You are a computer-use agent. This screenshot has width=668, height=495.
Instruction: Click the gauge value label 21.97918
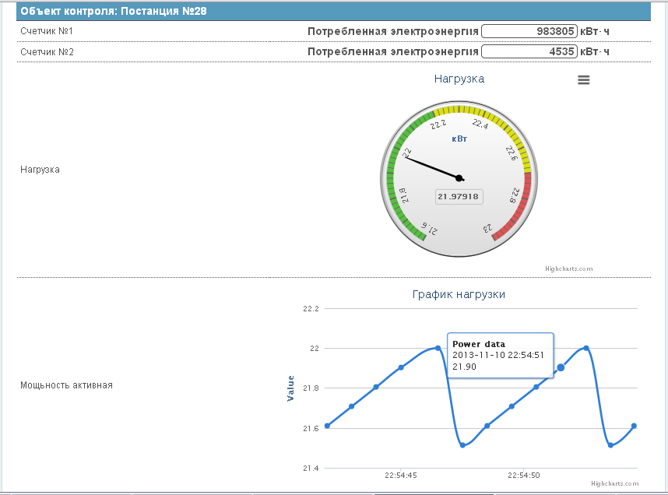click(459, 197)
